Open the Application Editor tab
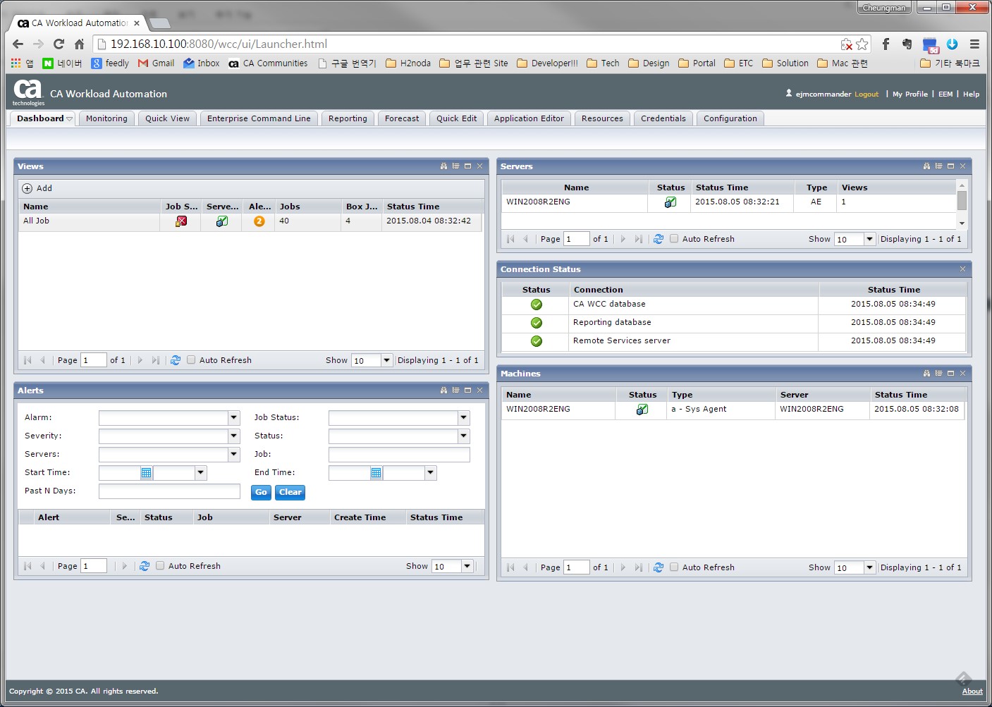The image size is (992, 707). pos(529,118)
